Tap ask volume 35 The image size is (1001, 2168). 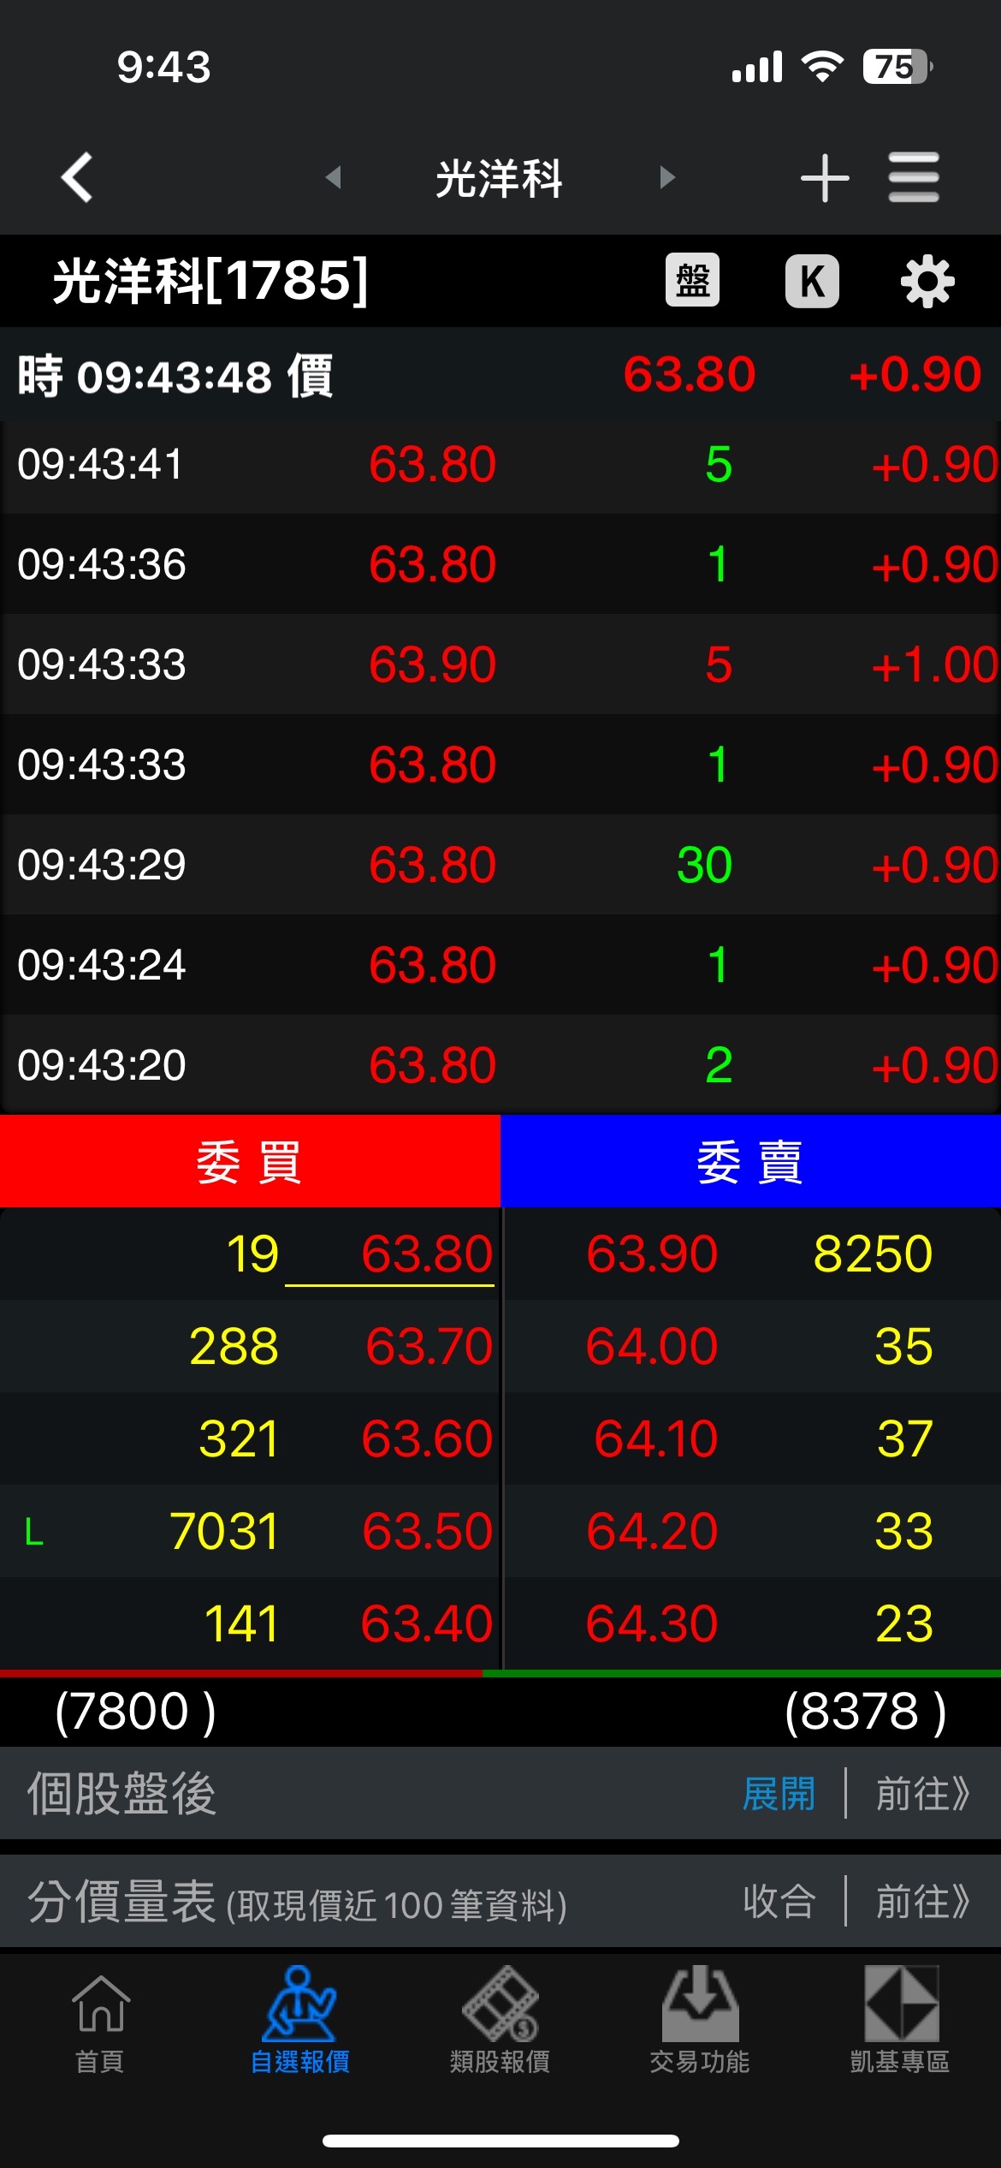(903, 1347)
